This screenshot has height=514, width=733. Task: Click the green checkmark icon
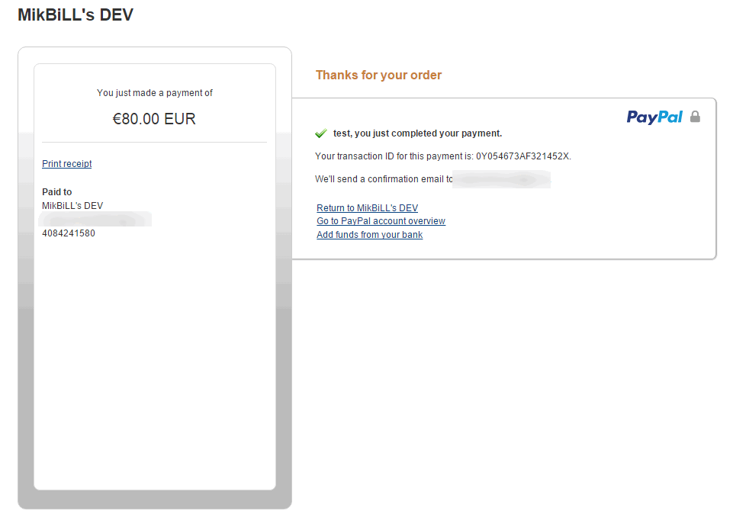click(x=321, y=133)
